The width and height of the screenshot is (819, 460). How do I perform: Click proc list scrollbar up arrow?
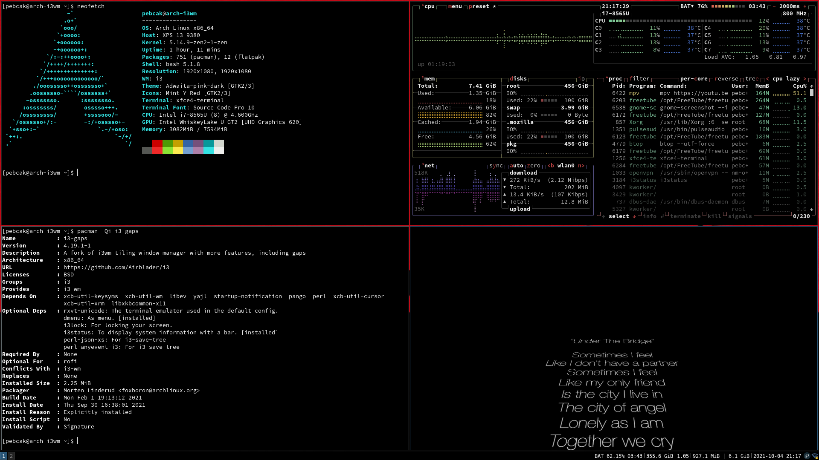point(812,86)
